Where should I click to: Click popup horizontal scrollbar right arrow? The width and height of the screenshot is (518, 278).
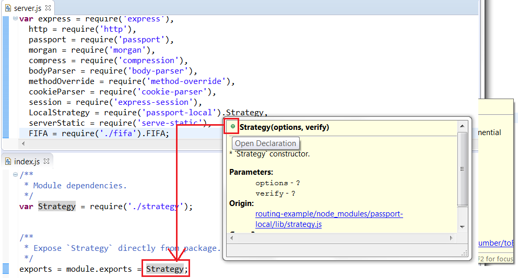point(452,238)
